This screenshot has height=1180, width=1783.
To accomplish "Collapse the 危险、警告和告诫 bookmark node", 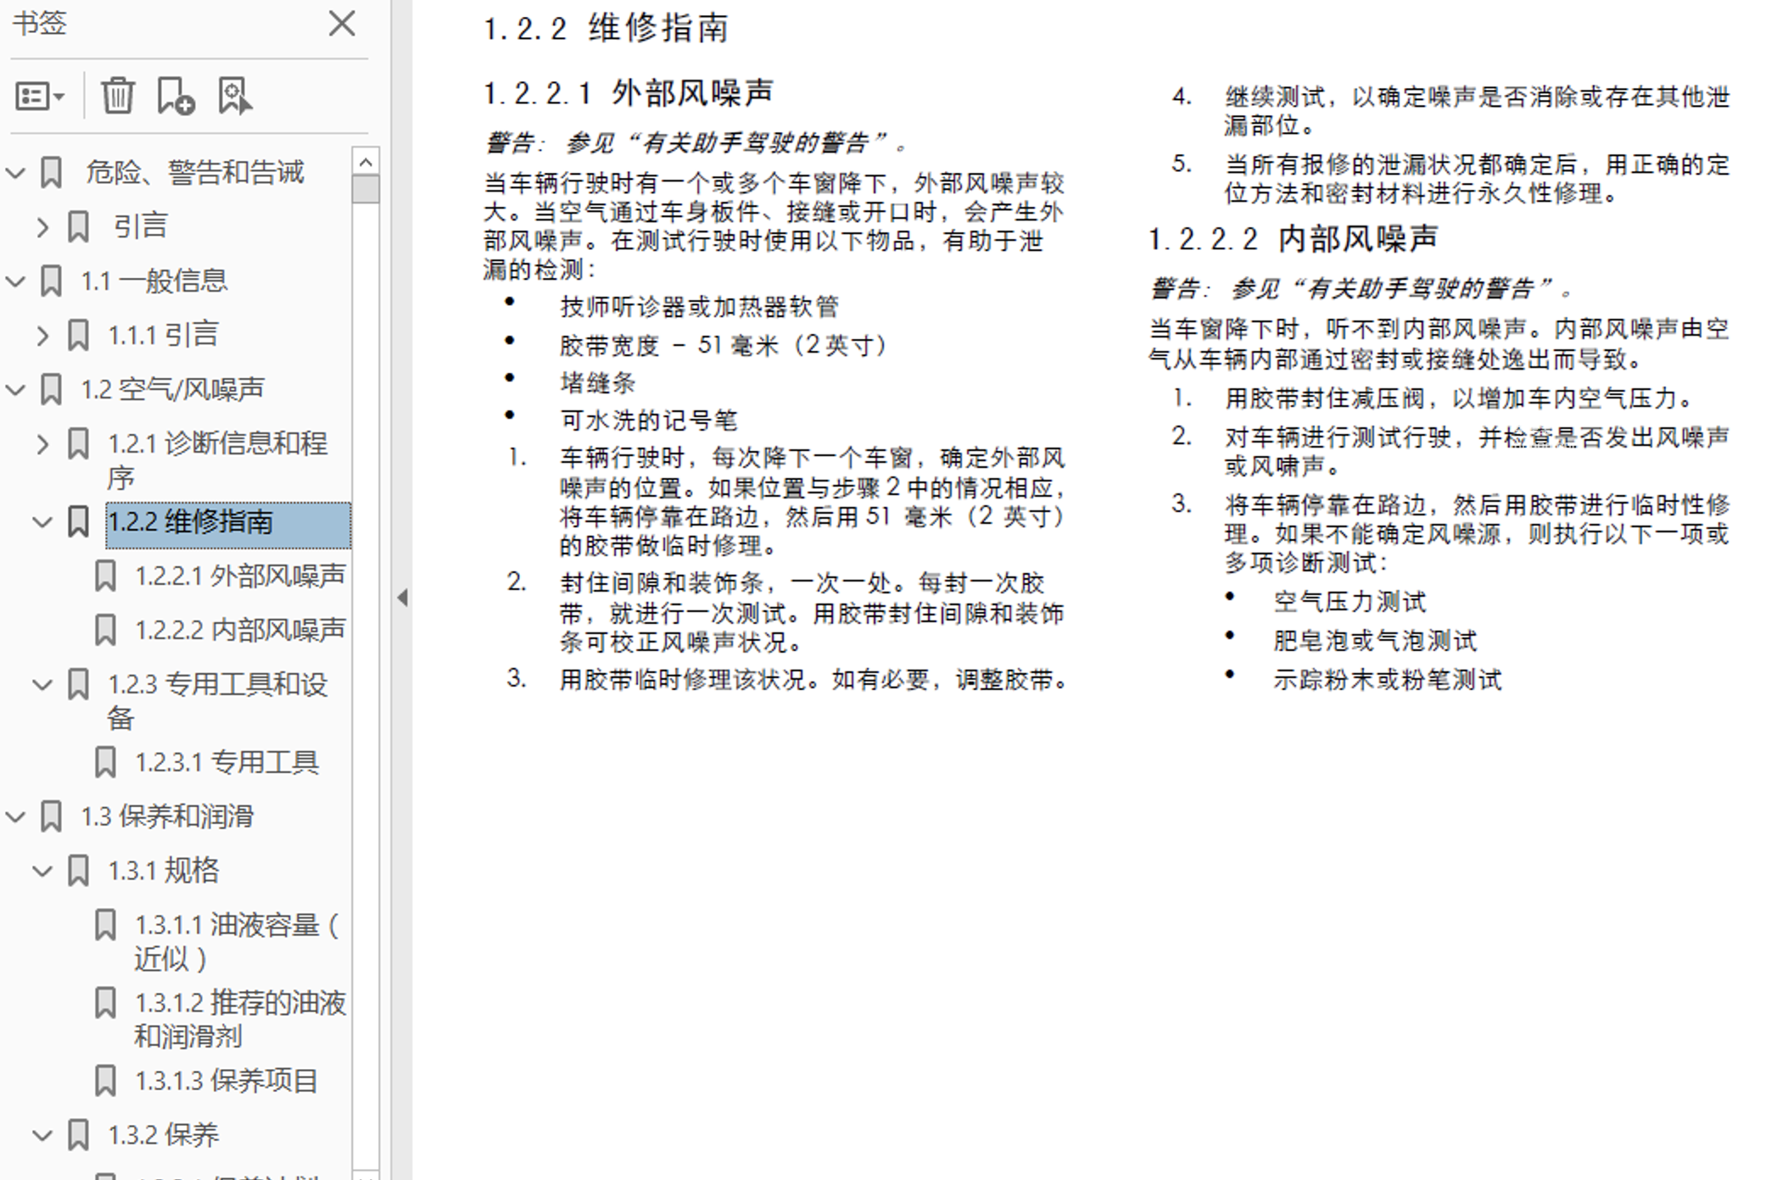I will click(x=15, y=173).
